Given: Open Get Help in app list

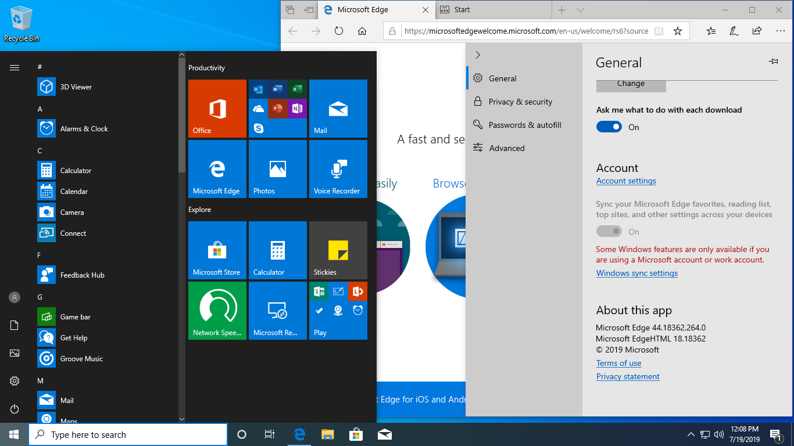Looking at the screenshot, I should pyautogui.click(x=106, y=338).
